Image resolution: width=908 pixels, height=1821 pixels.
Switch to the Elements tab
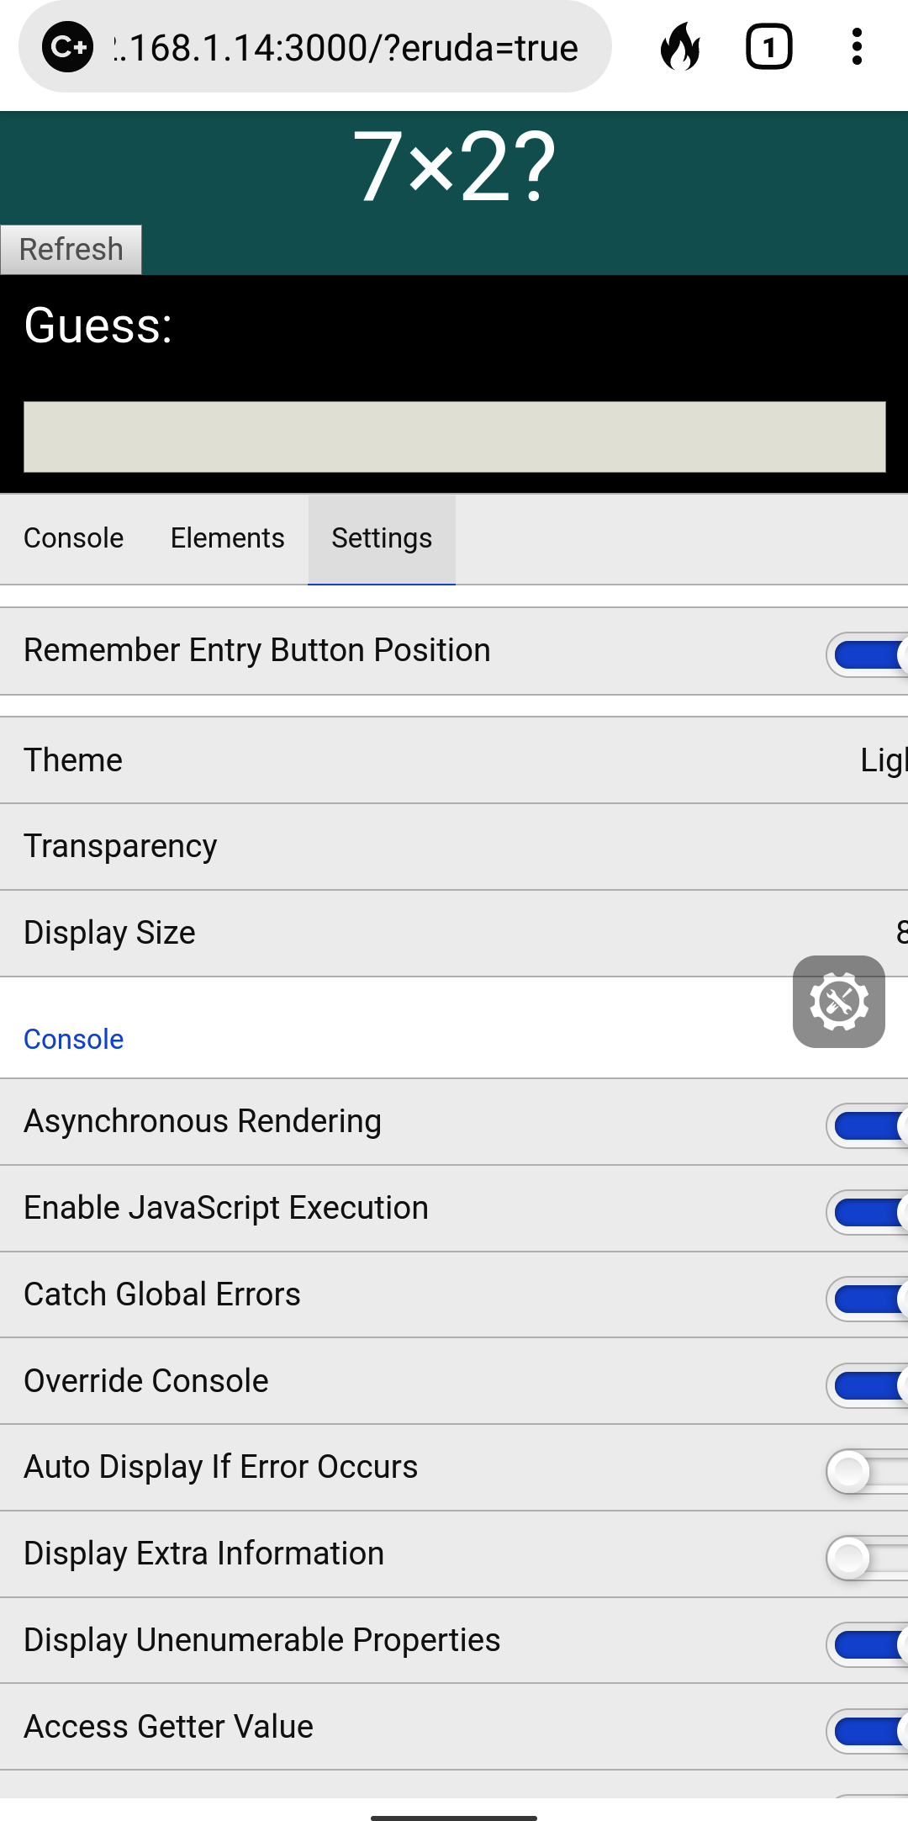227,538
